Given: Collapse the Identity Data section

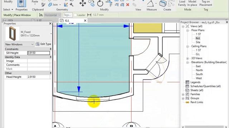Looking at the screenshot, I should pos(50,57).
